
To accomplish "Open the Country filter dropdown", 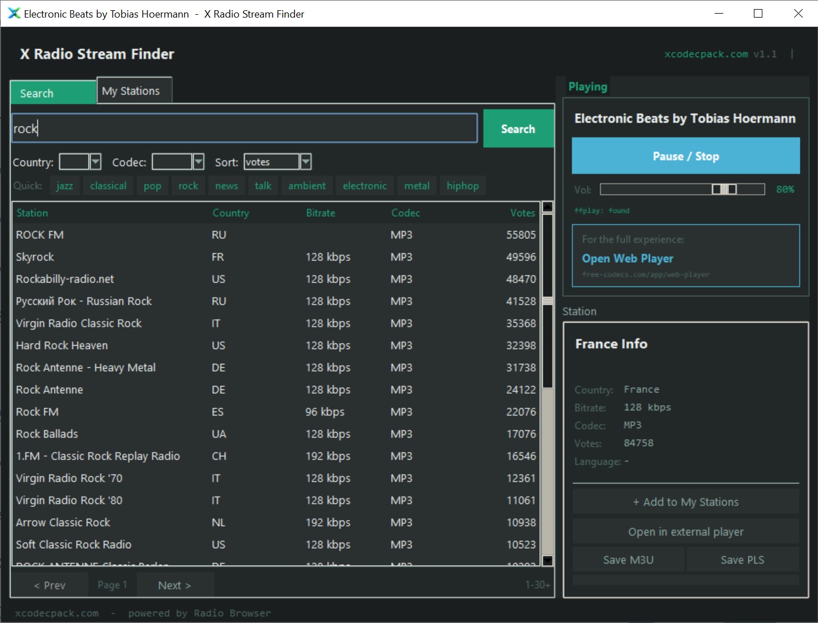I will [95, 162].
